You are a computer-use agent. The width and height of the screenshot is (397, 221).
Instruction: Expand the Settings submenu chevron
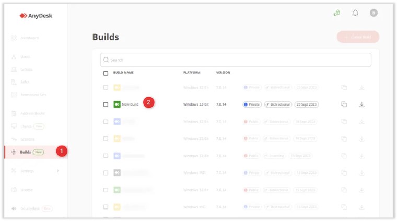coord(58,171)
